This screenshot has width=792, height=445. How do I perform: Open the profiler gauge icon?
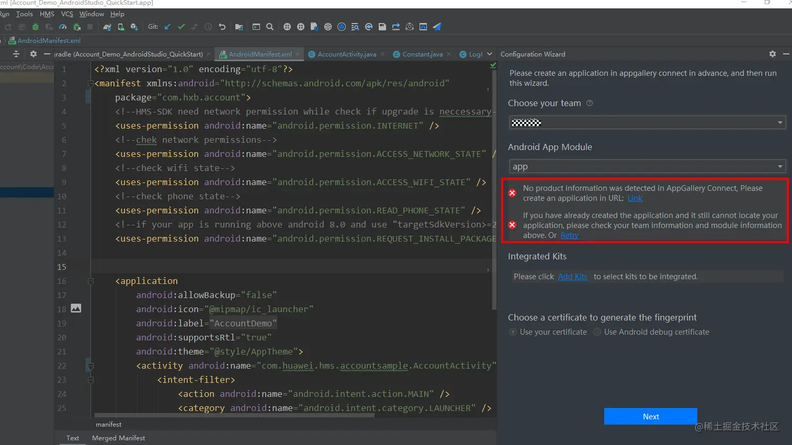(x=63, y=27)
